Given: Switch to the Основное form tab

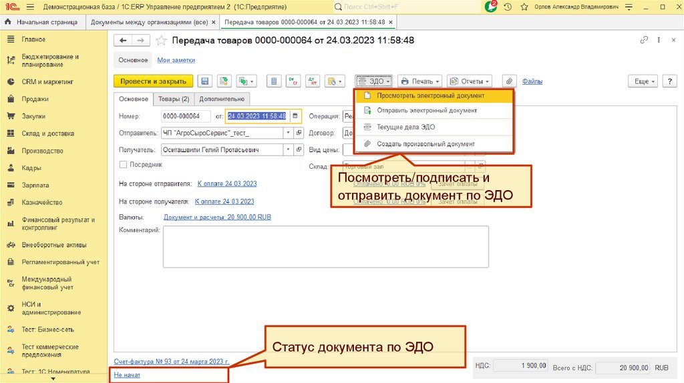Looking at the screenshot, I should pos(134,99).
